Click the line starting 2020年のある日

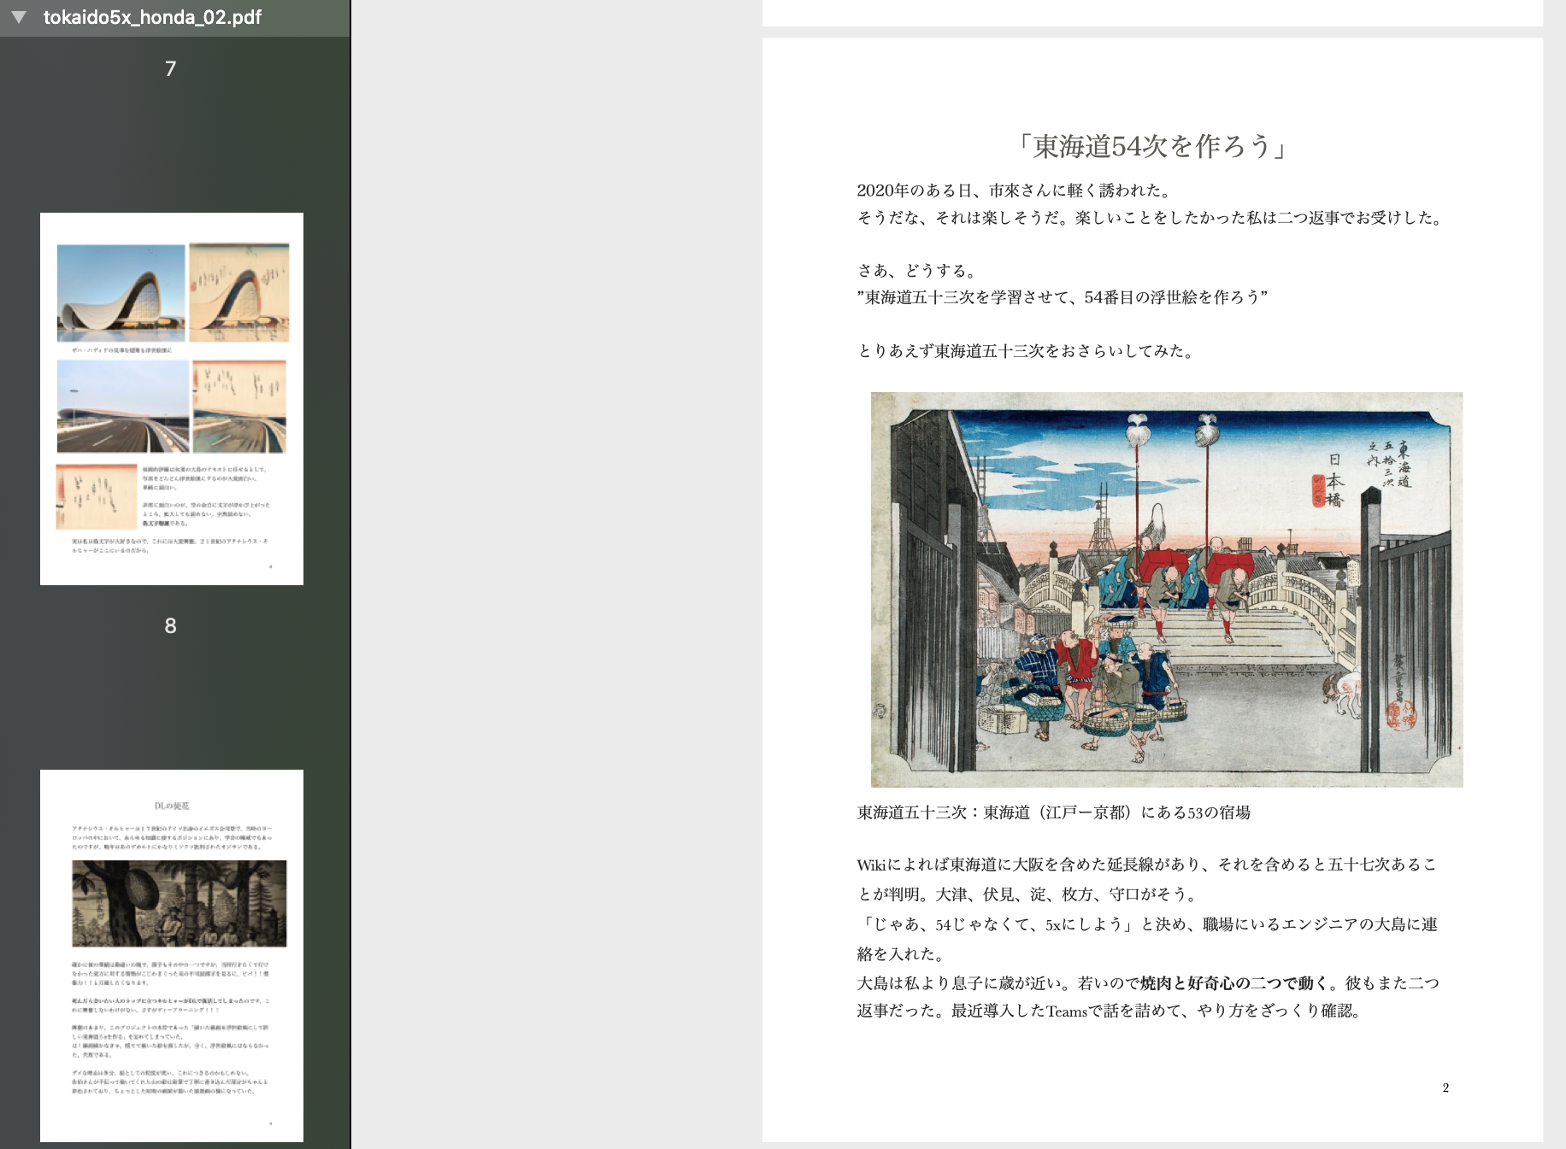[1014, 191]
